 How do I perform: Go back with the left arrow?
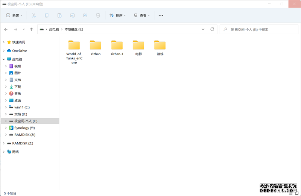coord(6,29)
